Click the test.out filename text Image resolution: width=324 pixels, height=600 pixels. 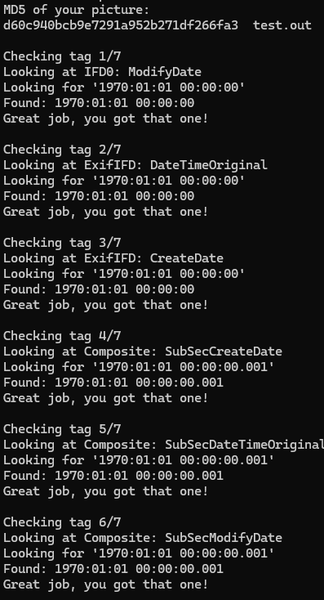[282, 25]
